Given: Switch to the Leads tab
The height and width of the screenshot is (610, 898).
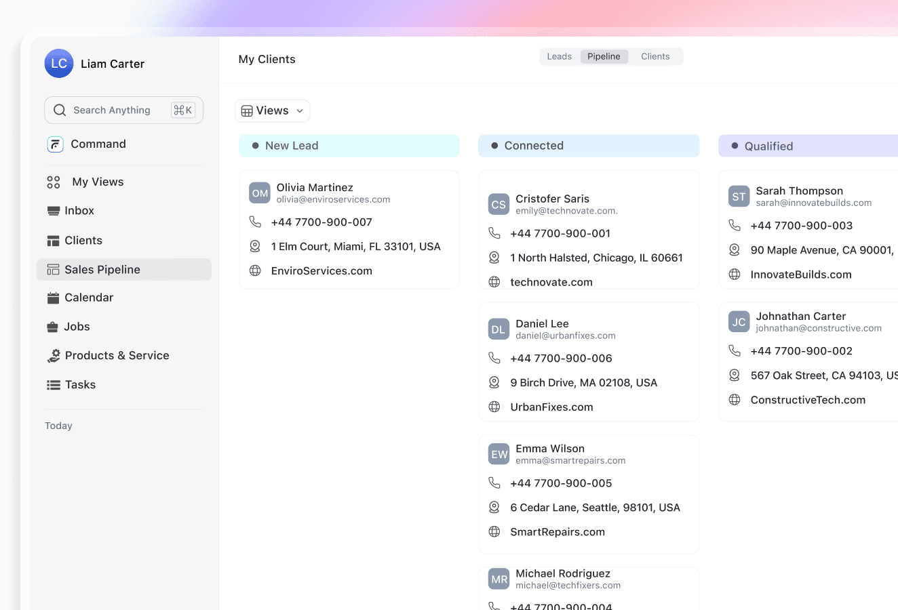Looking at the screenshot, I should tap(559, 57).
